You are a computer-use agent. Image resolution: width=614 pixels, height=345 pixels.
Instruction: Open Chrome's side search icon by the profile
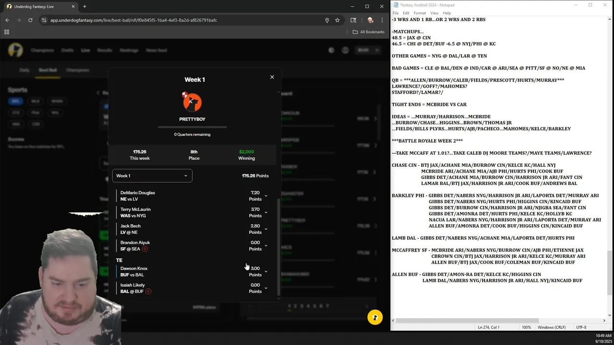click(354, 20)
